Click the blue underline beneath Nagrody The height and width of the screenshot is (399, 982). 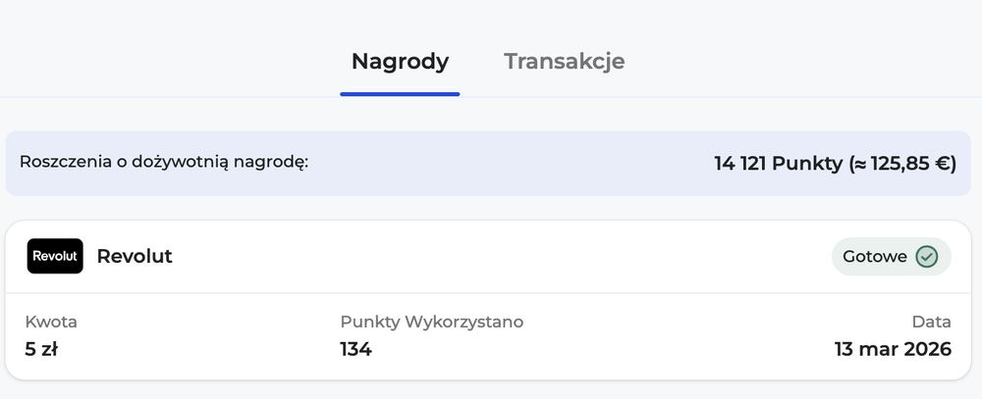click(x=400, y=94)
